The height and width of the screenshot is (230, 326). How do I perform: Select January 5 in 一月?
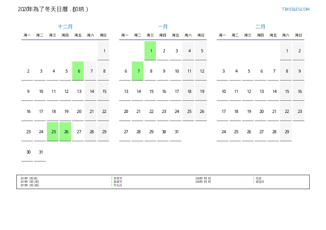[x=201, y=51]
